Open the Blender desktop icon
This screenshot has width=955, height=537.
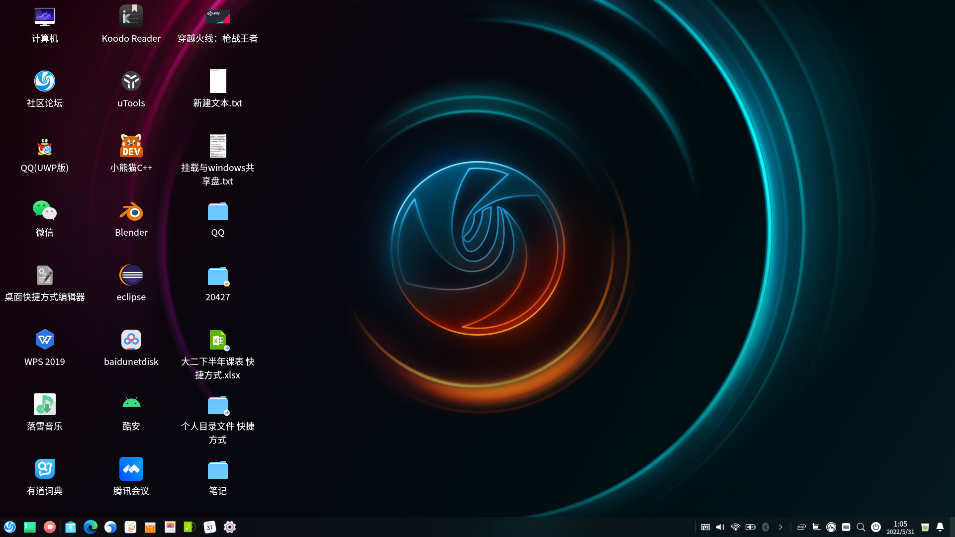click(131, 212)
